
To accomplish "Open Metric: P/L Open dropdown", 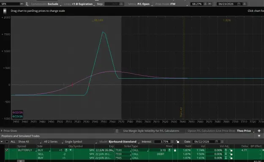I will (x=140, y=4).
